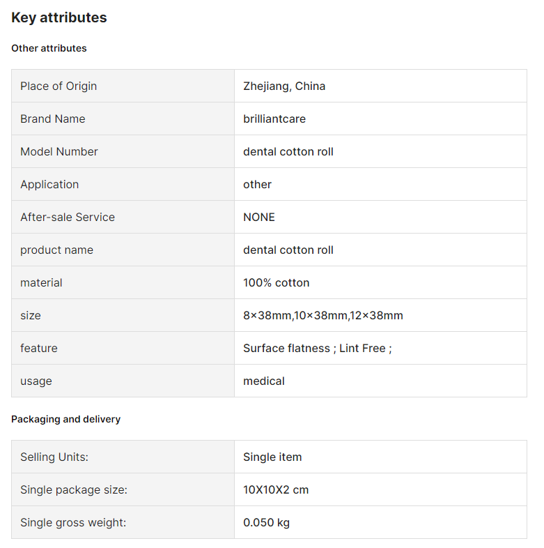The image size is (544, 548).
Task: Click the medical usage value
Action: coord(264,381)
